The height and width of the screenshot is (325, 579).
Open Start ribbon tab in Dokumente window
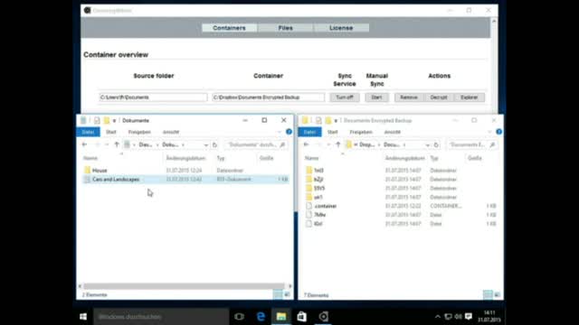click(110, 132)
